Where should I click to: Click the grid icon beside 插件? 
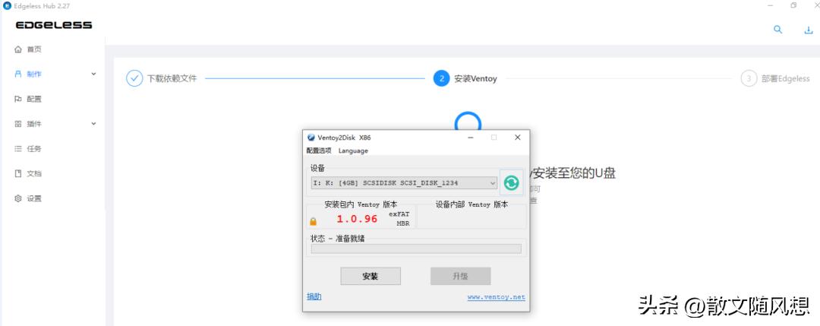[18, 124]
